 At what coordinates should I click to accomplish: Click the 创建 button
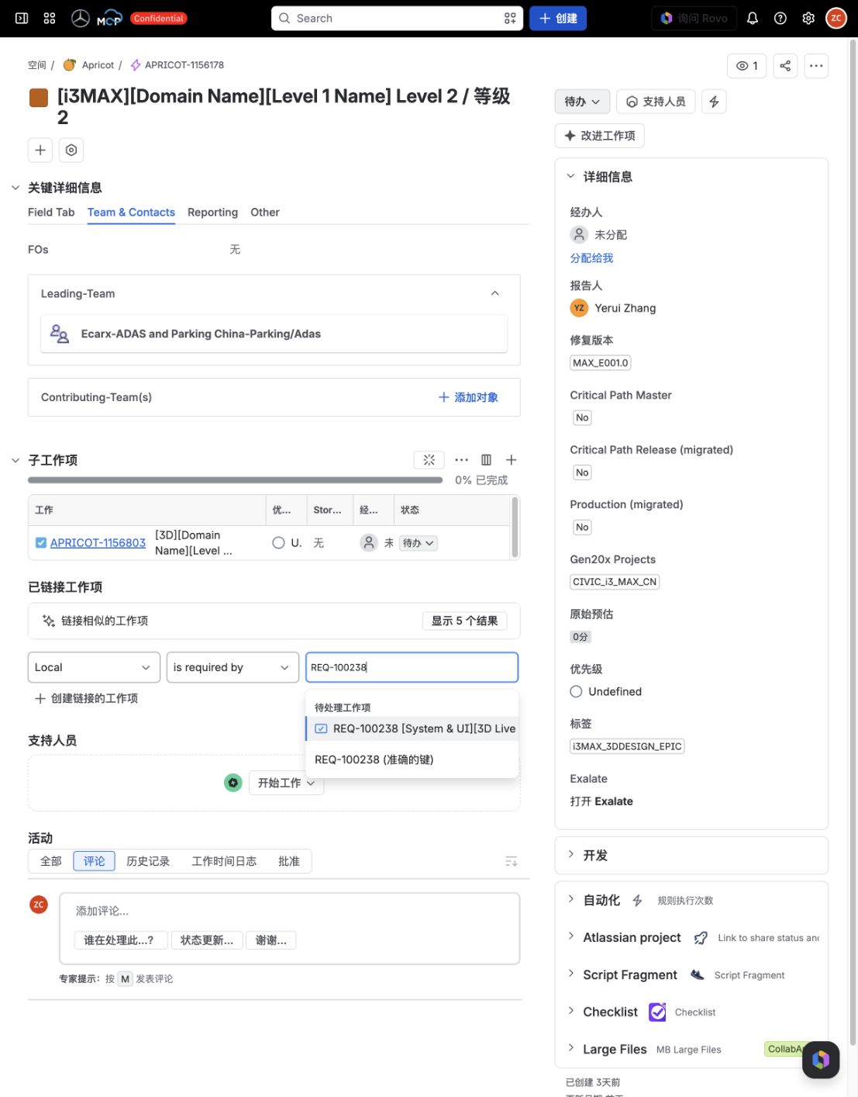coord(558,18)
